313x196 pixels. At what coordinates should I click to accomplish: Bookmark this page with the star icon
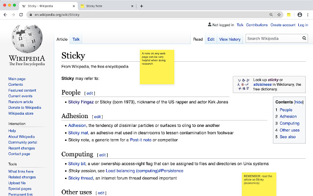(x=279, y=15)
